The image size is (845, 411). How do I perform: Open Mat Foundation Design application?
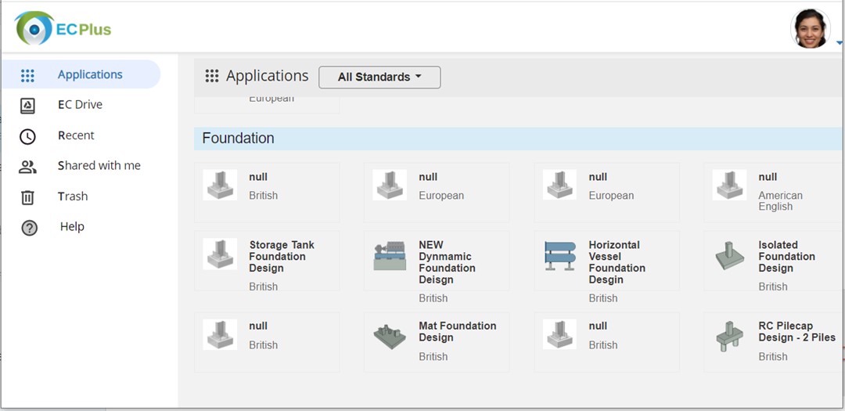437,342
